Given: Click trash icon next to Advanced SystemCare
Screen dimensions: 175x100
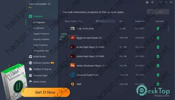Looking at the screenshot, I should 158,75.
